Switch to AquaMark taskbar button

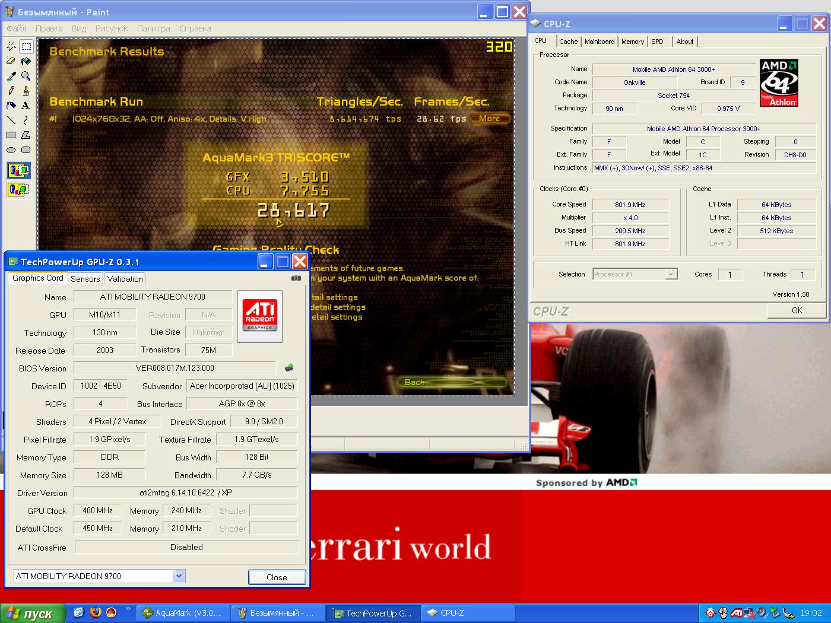[182, 614]
